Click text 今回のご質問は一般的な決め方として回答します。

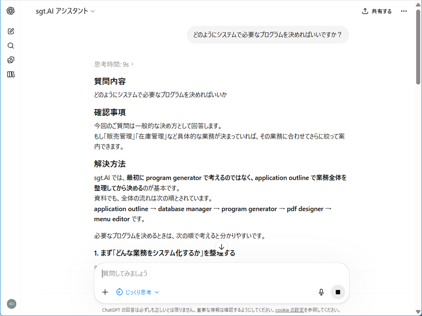coord(158,126)
